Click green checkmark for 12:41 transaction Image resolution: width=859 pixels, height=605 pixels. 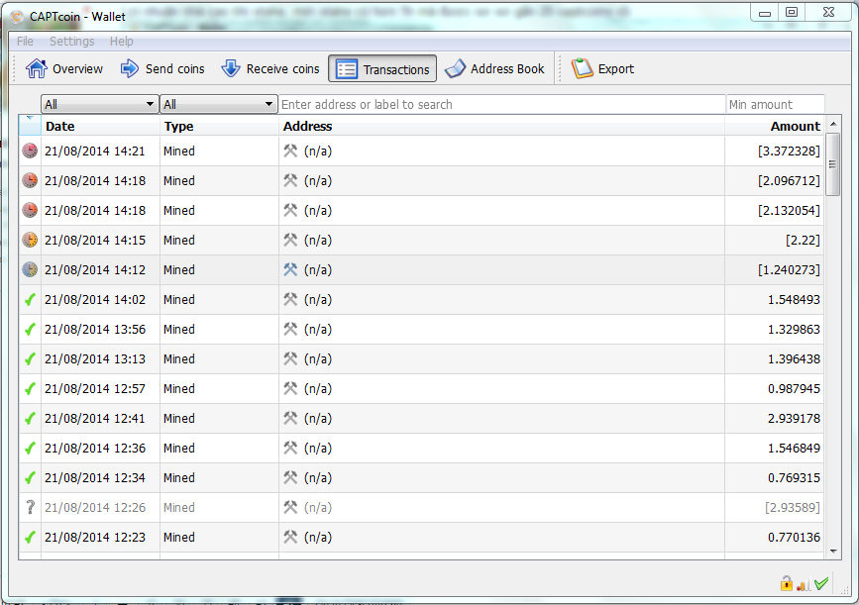pos(30,418)
